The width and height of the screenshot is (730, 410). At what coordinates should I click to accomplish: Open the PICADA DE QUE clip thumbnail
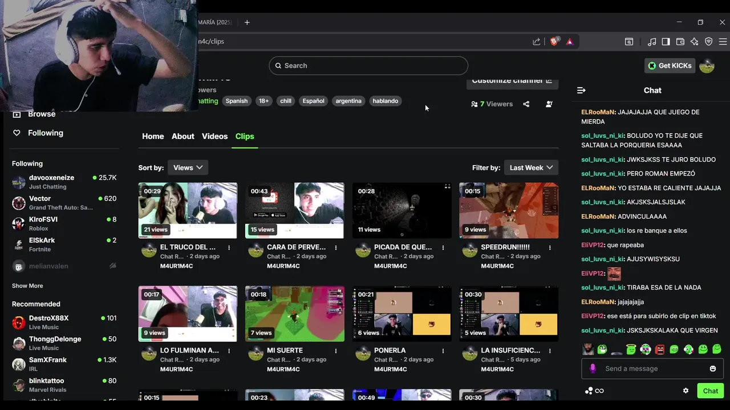point(402,210)
